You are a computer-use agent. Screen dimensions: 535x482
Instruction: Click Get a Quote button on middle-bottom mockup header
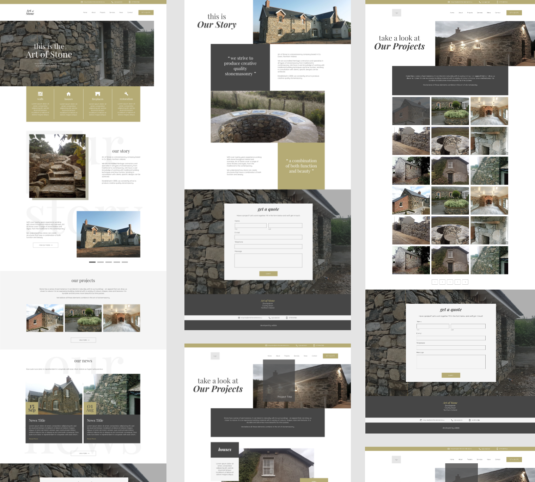330,356
